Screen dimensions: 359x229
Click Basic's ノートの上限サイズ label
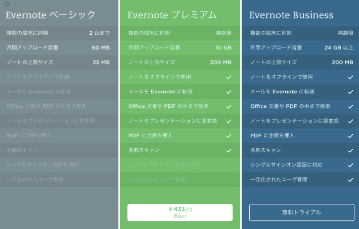click(x=30, y=63)
